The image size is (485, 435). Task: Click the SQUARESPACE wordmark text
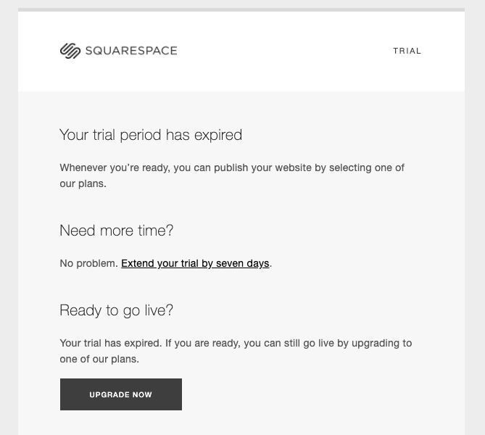[131, 51]
